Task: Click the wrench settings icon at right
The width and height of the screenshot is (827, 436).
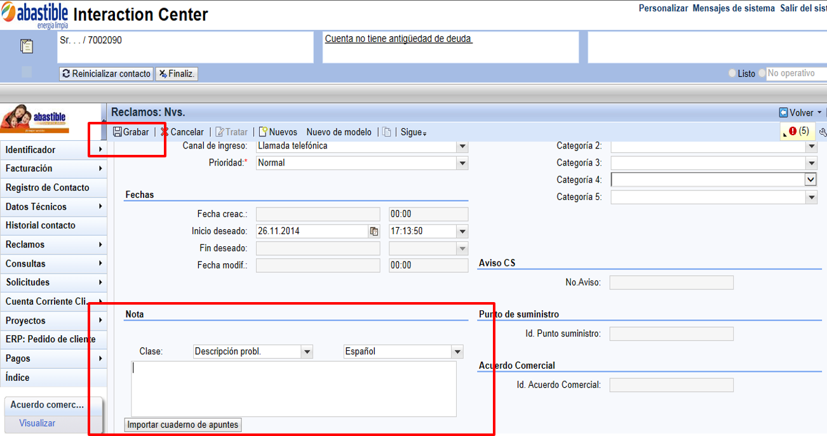Action: coord(823,132)
